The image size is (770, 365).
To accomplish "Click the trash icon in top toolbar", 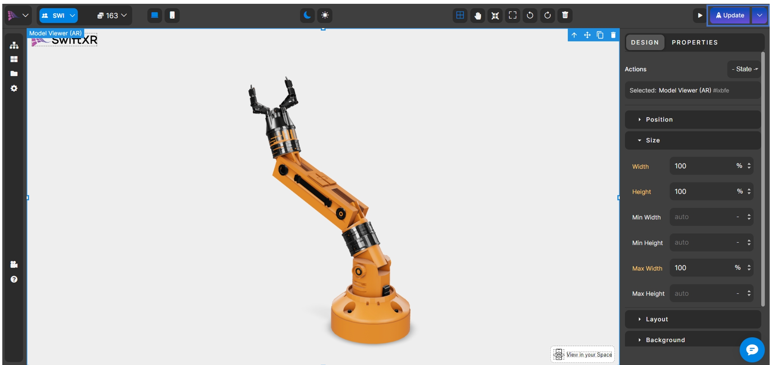I will click(x=565, y=16).
